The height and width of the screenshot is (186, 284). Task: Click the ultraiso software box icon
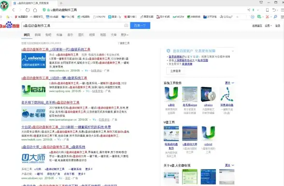click(x=208, y=94)
